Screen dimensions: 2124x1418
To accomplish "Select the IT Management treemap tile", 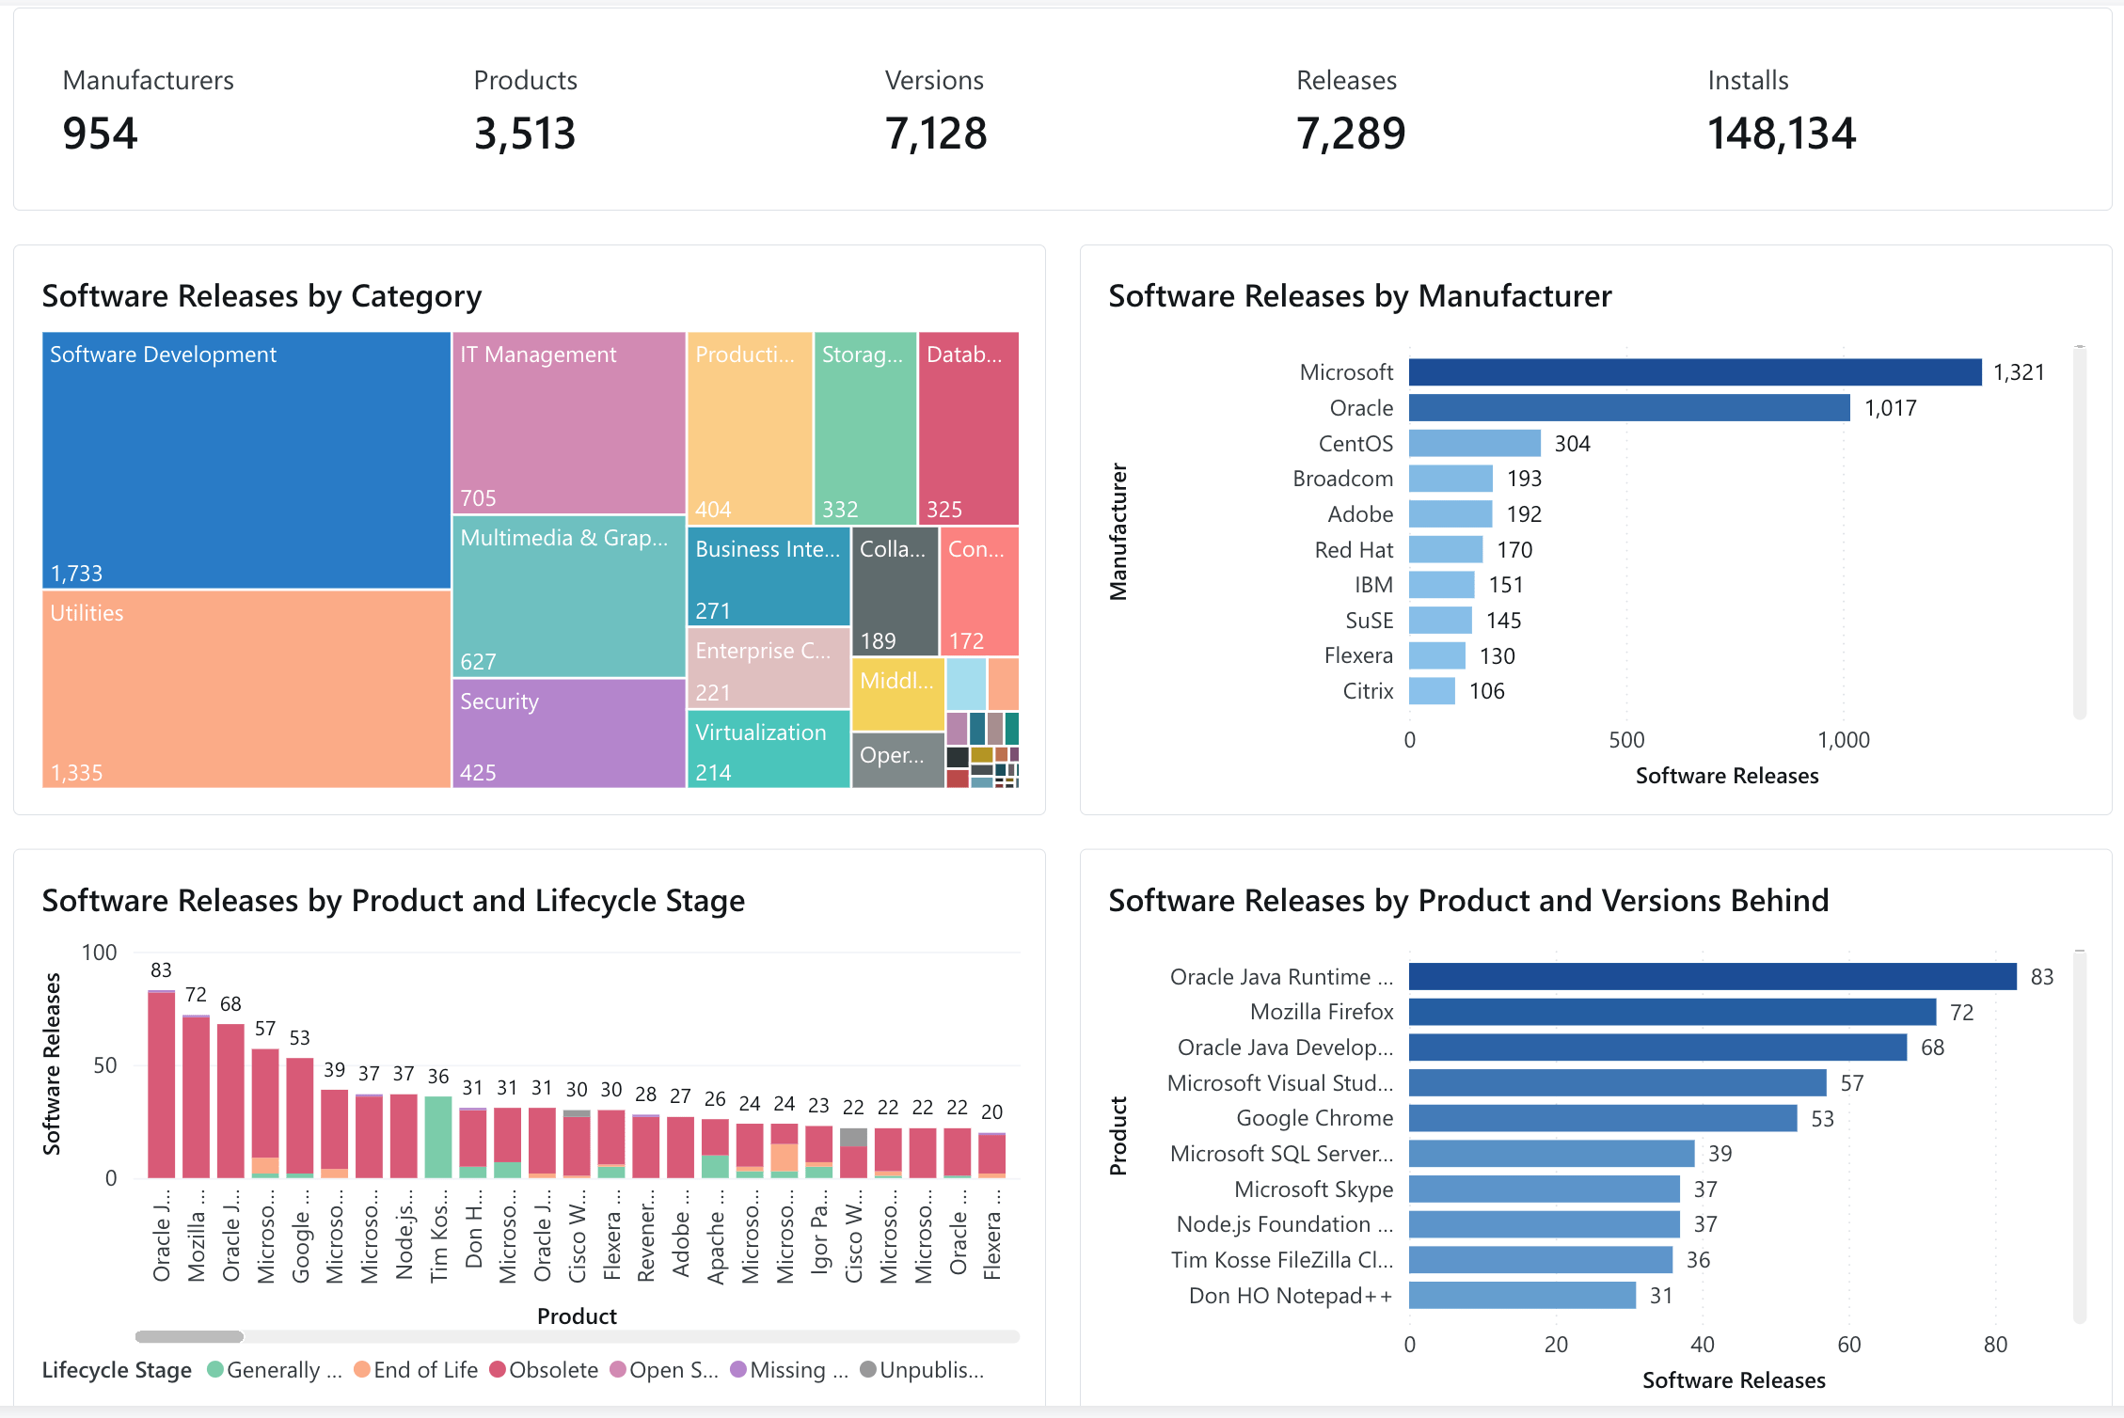I will [567, 423].
